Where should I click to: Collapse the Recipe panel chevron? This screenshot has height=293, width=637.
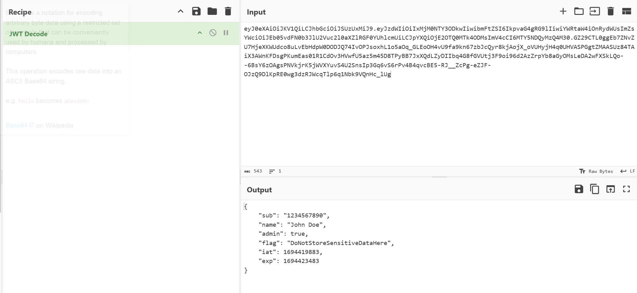181,11
